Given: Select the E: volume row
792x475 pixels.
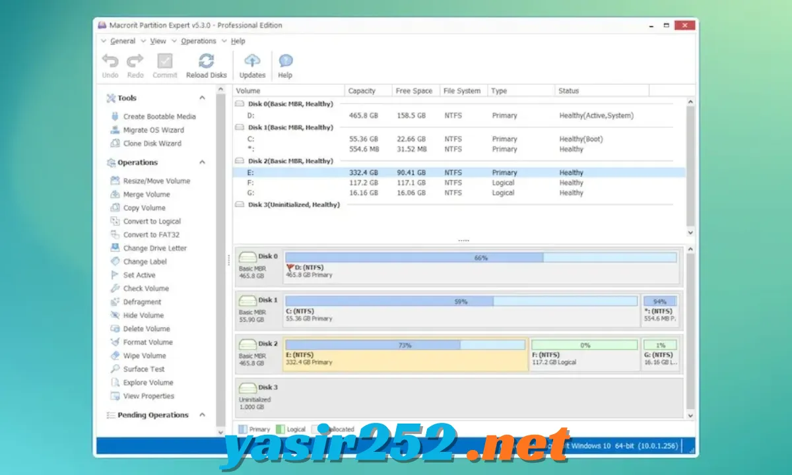Looking at the screenshot, I should pos(459,172).
